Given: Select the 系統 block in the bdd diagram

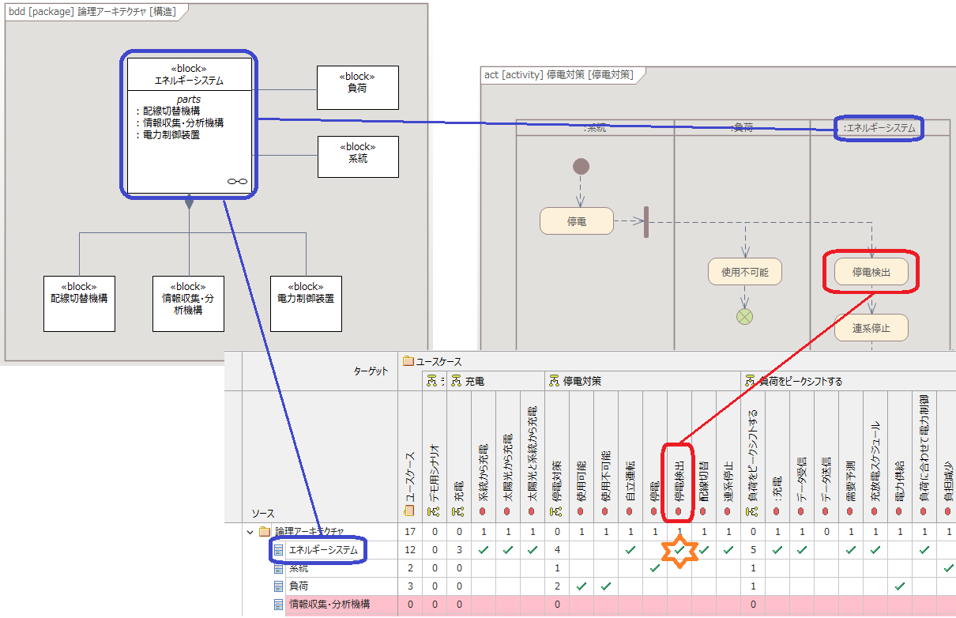Looking at the screenshot, I should click(358, 156).
